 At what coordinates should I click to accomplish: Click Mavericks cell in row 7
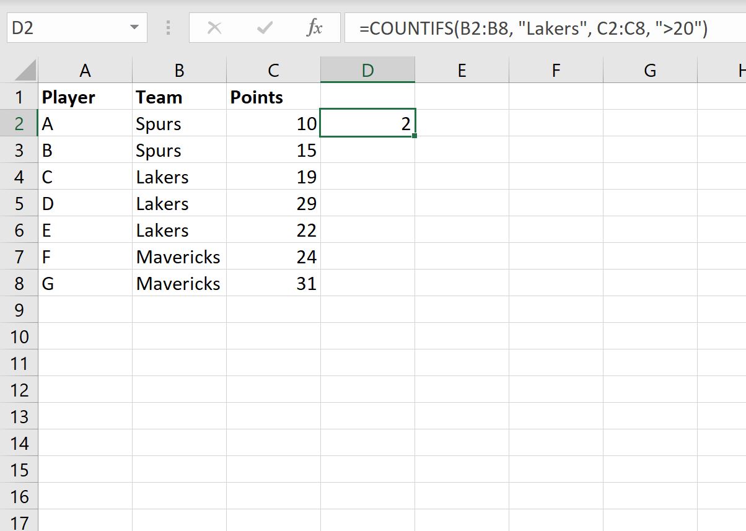pyautogui.click(x=179, y=257)
